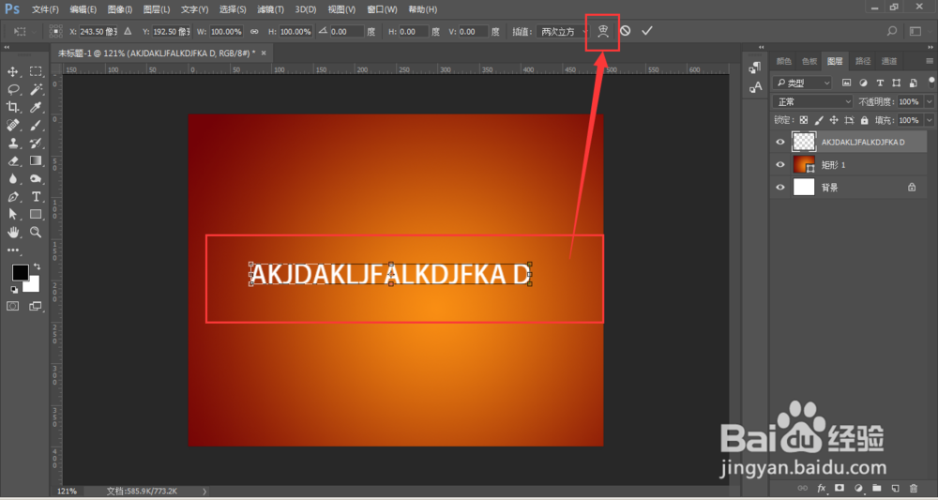The width and height of the screenshot is (938, 500).
Task: Hide the 背景 layer
Action: tap(779, 188)
